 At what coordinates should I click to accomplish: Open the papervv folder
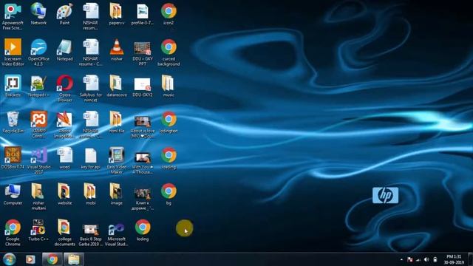click(x=117, y=14)
